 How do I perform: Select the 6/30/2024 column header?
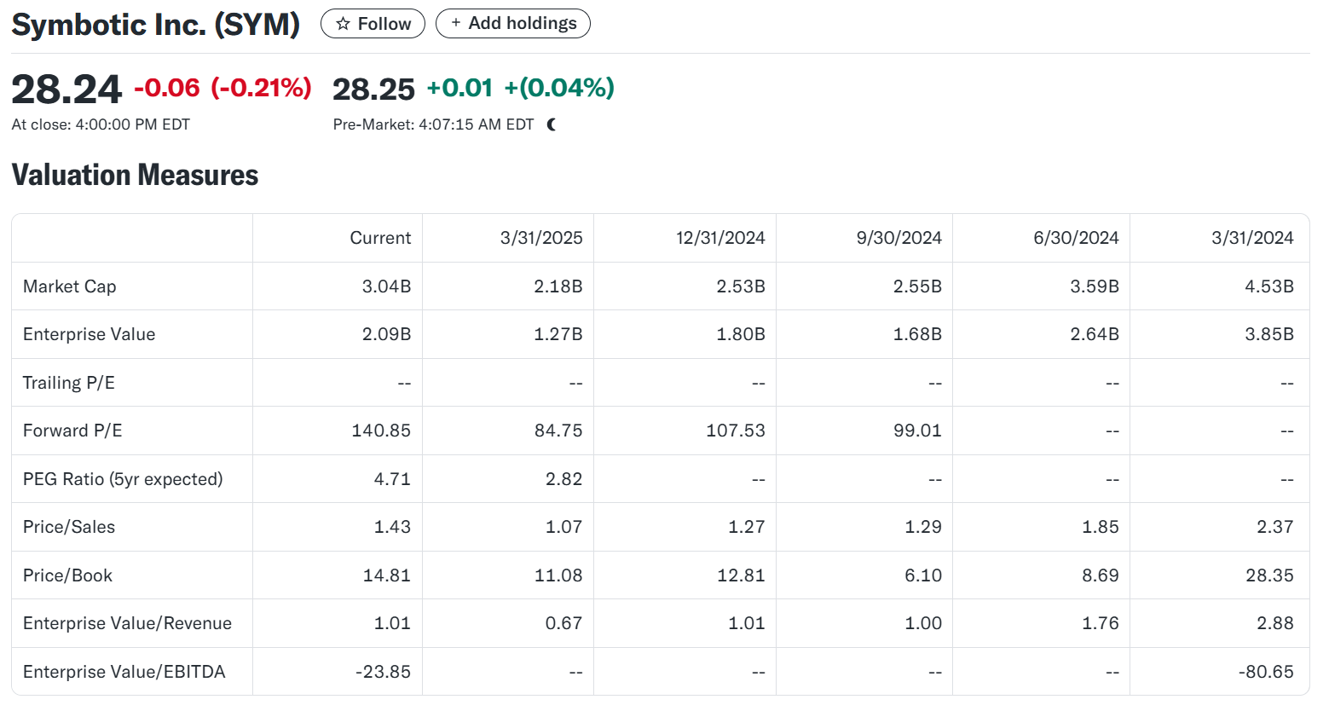pyautogui.click(x=1076, y=238)
